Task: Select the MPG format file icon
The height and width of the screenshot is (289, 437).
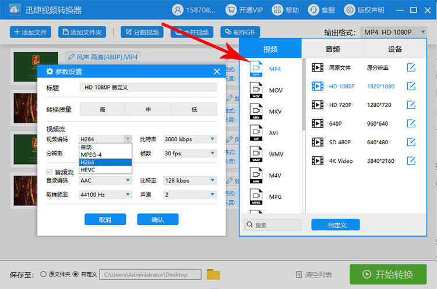Action: pyautogui.click(x=256, y=197)
